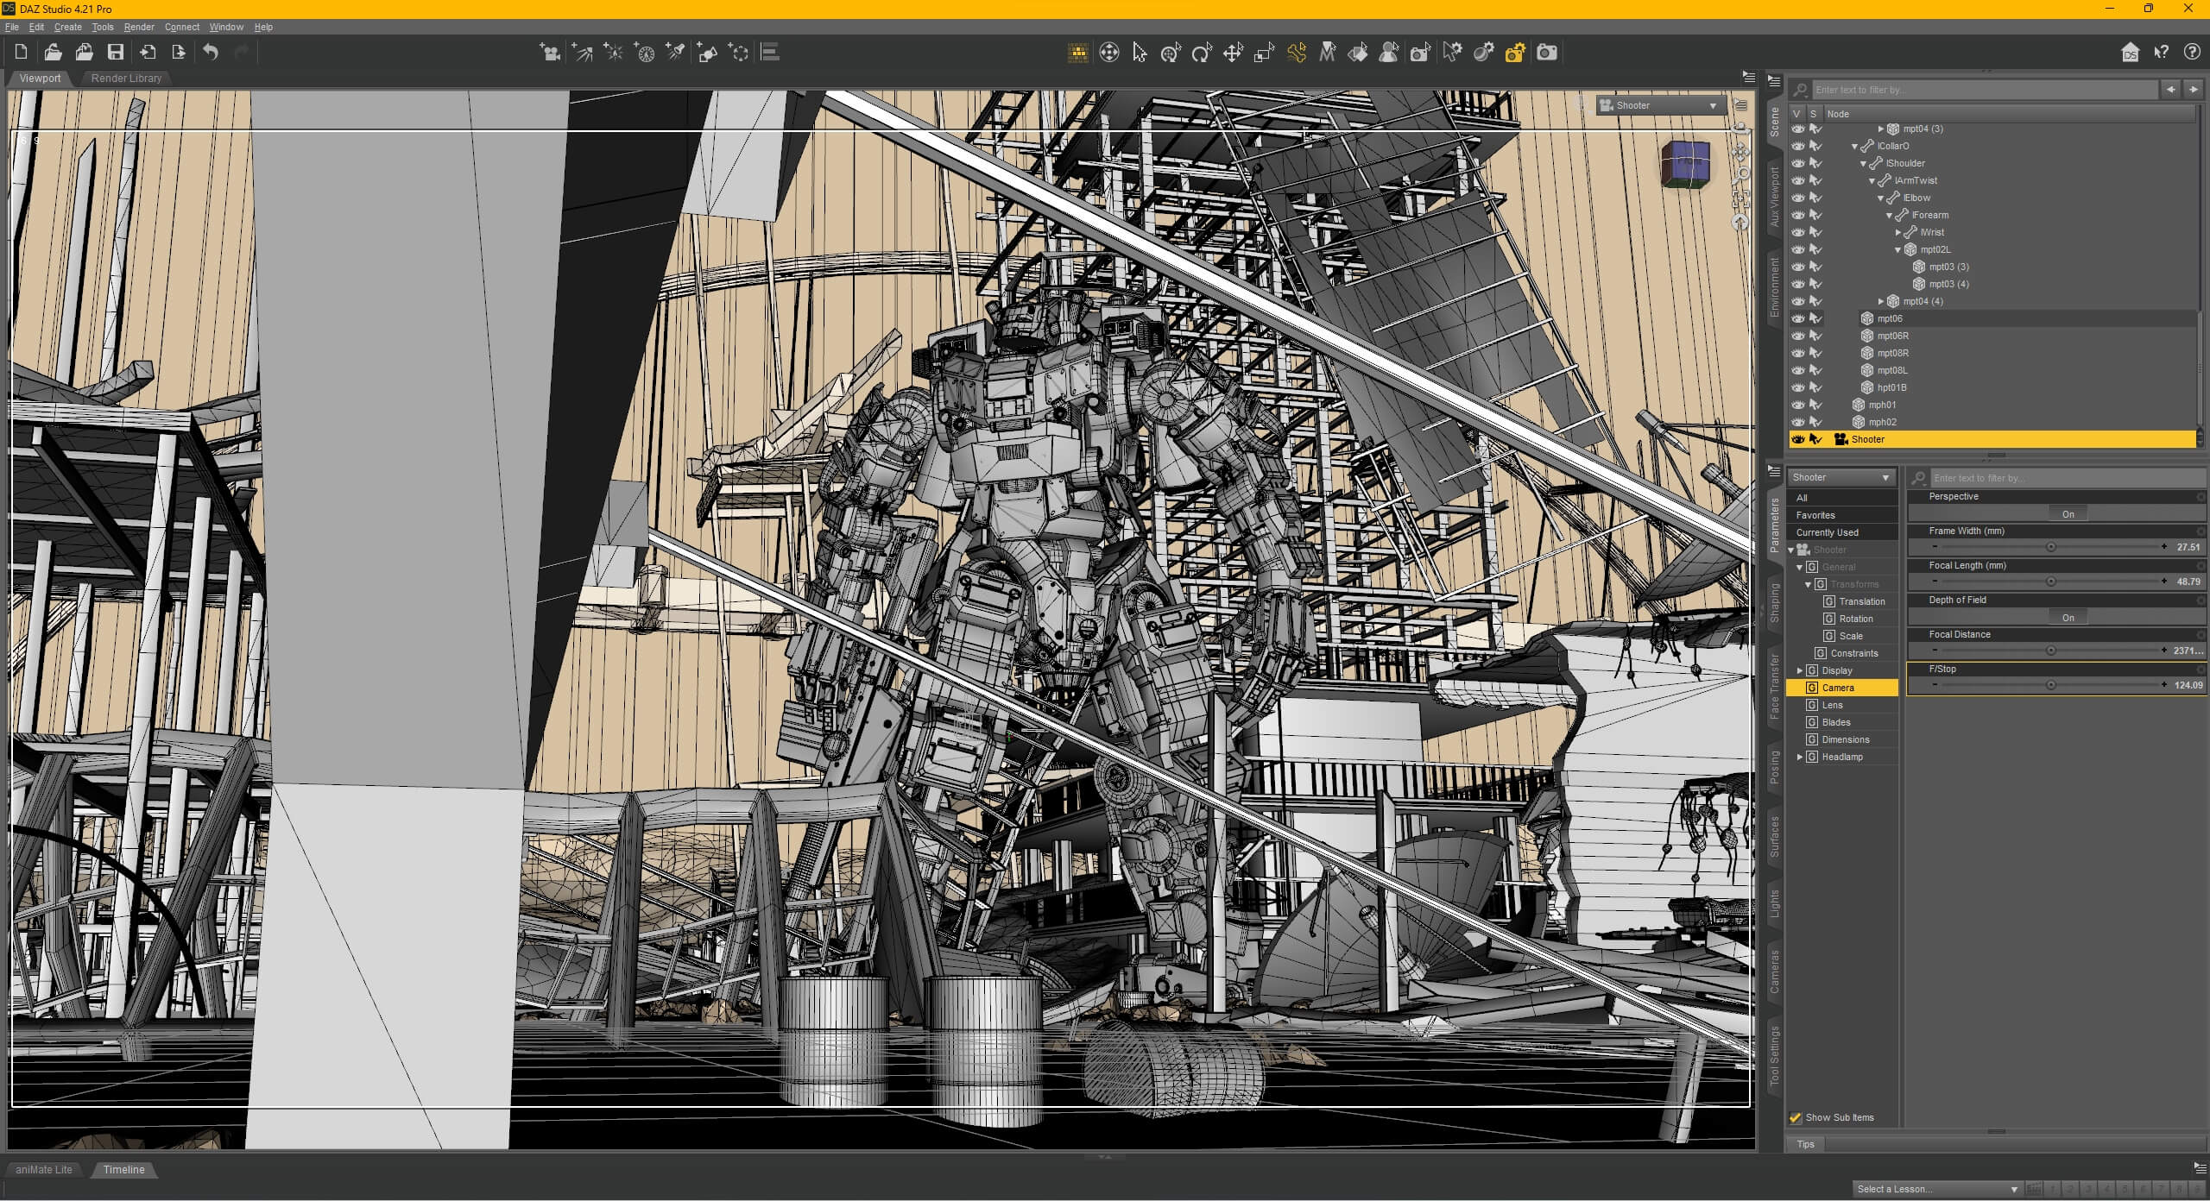This screenshot has width=2210, height=1201.
Task: Create a new null object
Action: (x=739, y=53)
